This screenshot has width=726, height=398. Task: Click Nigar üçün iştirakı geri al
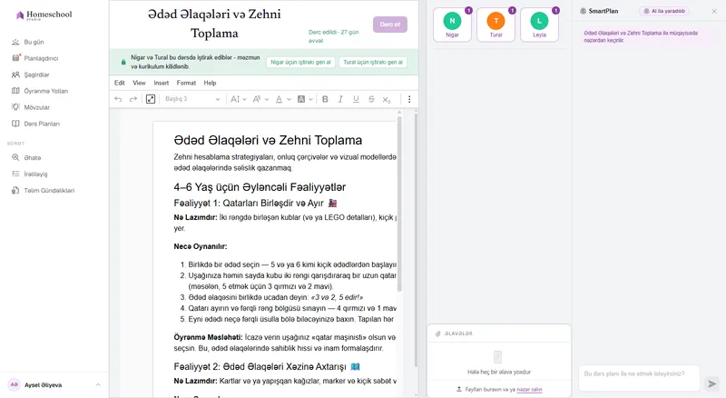coord(300,62)
